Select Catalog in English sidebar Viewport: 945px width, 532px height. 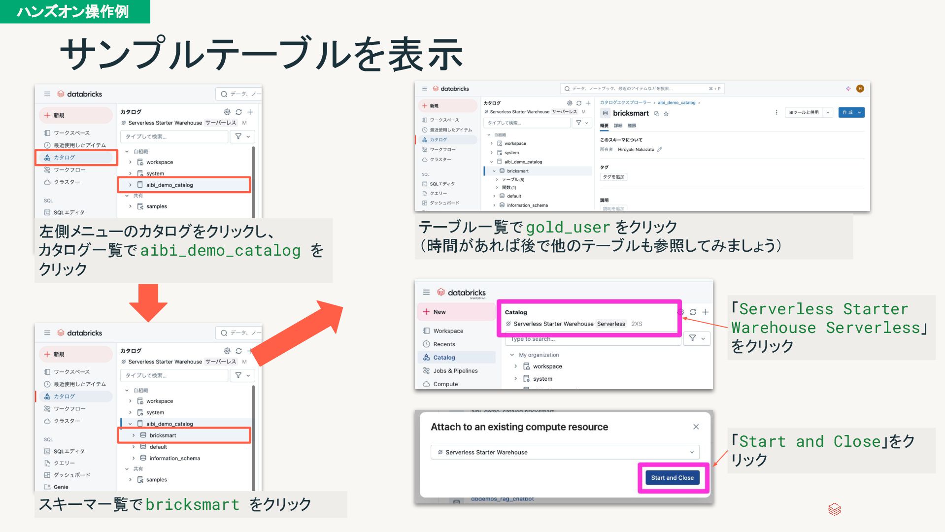(x=458, y=357)
